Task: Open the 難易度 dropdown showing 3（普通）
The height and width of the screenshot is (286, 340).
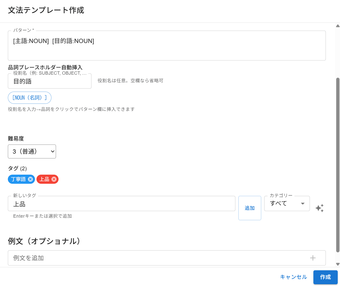Action: pos(32,151)
